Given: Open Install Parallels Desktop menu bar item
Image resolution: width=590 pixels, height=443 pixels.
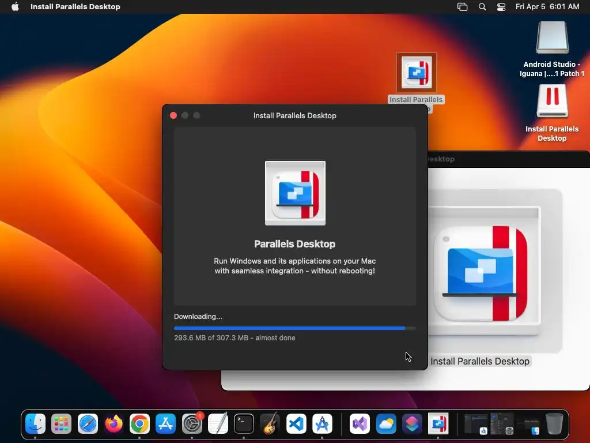Looking at the screenshot, I should 75,7.
